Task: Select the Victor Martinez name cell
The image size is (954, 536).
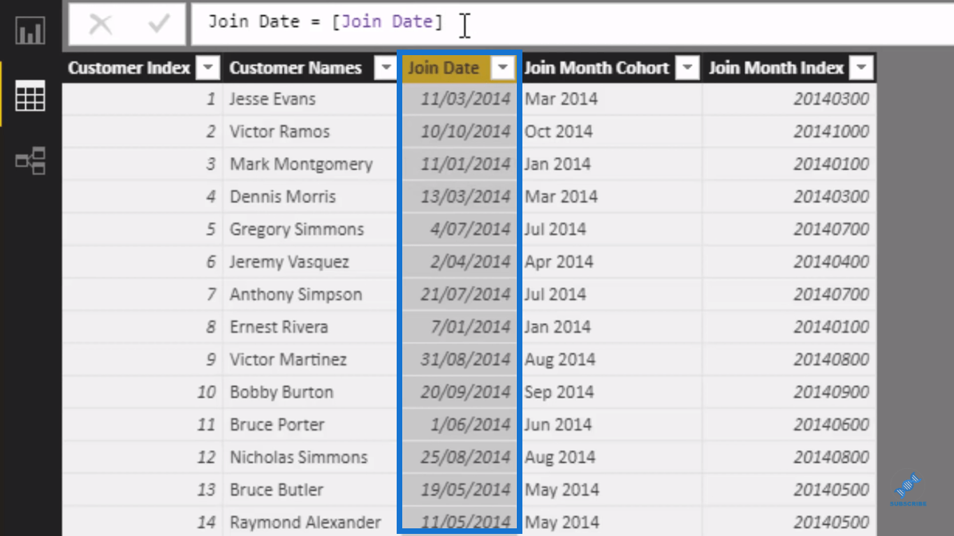Action: (309, 359)
